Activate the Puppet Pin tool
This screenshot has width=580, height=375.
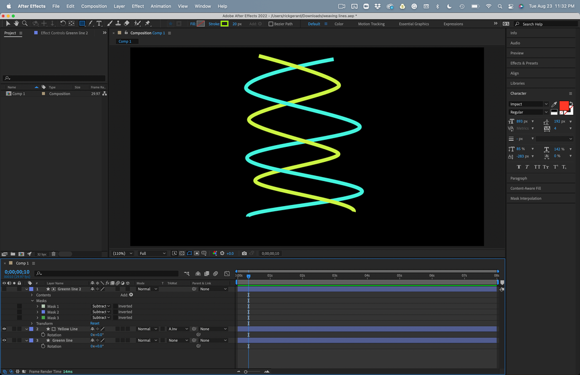(147, 24)
